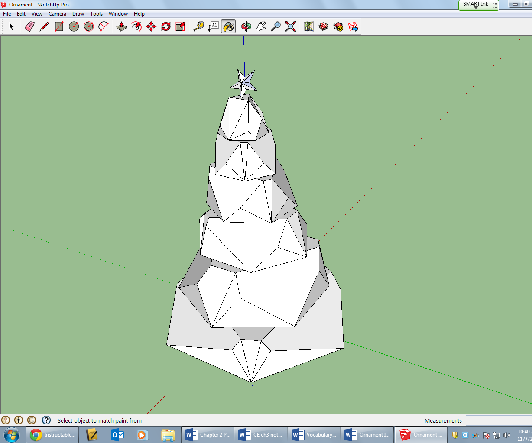
Task: Open the Camera menu
Action: [x=58, y=13]
